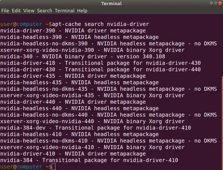Select the 'xserver-xorg-video-nvidia-440' line
This screenshot has height=170, width=223.
point(93,122)
